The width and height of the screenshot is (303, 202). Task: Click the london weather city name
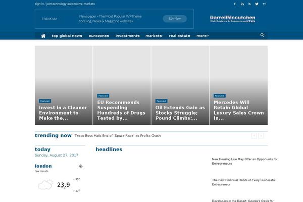(43, 166)
